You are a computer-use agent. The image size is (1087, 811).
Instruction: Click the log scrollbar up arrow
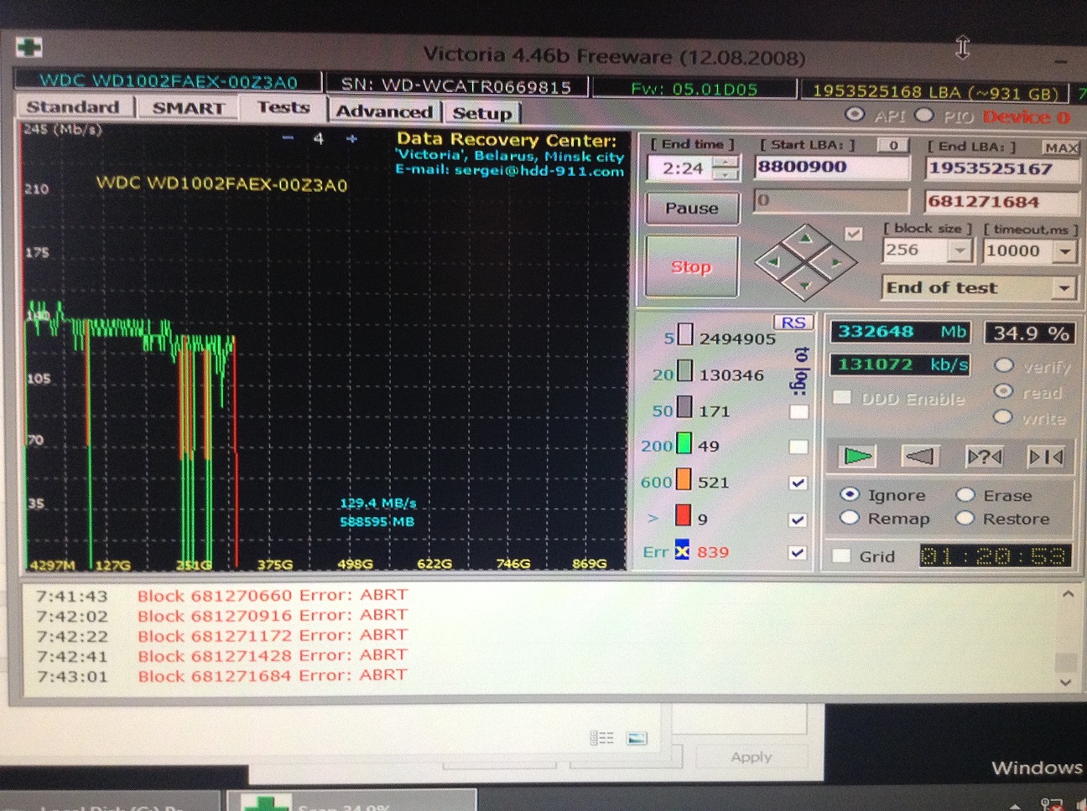(1068, 594)
